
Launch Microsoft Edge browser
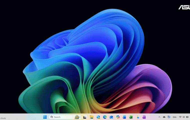pyautogui.click(x=105, y=117)
